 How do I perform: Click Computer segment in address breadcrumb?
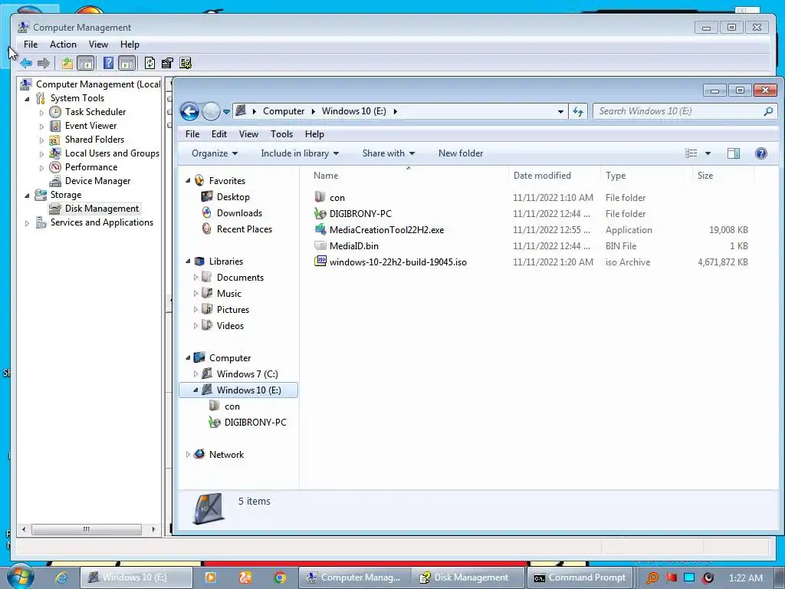284,111
